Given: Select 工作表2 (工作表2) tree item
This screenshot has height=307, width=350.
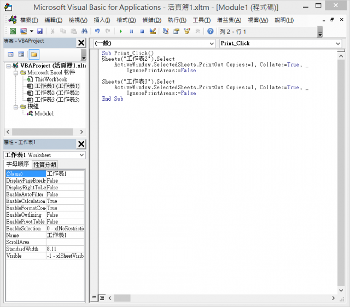Looking at the screenshot, I should coord(57,93).
